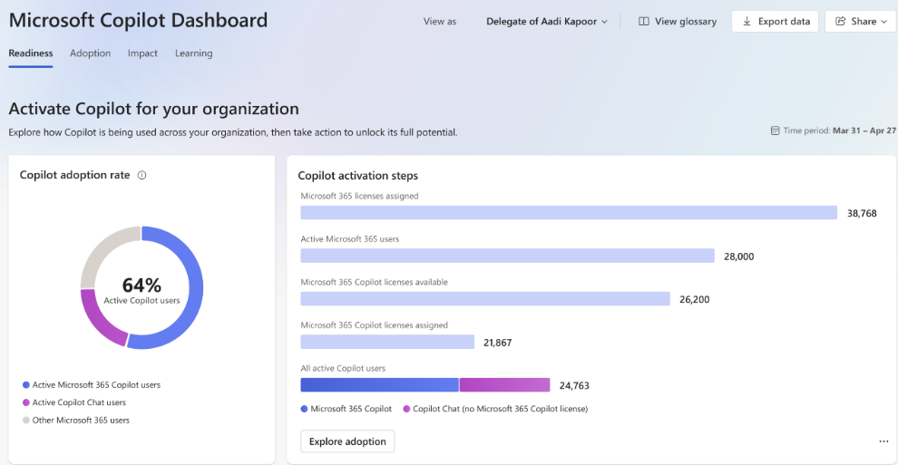898x465 pixels.
Task: Click the 64% Active Copilot users label
Action: 142,290
